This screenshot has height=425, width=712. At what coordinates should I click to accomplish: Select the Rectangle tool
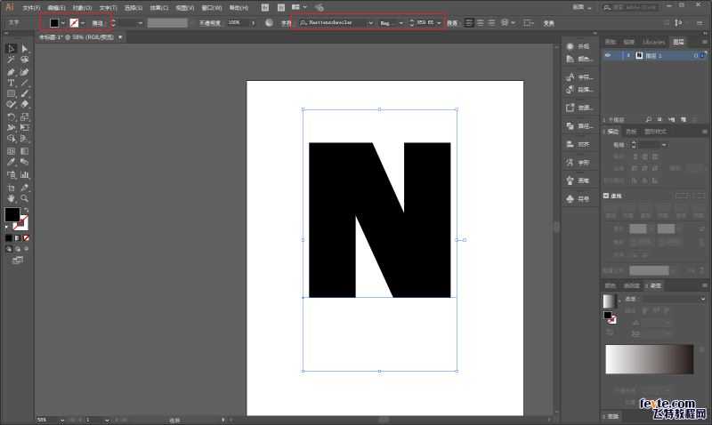[x=11, y=93]
